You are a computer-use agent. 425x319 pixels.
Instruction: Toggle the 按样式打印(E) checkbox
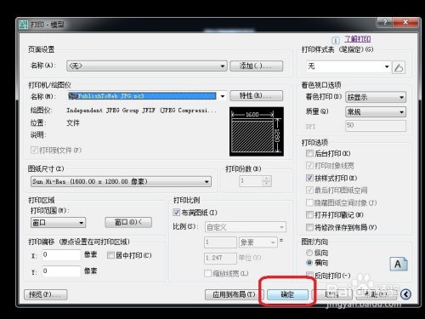309,178
